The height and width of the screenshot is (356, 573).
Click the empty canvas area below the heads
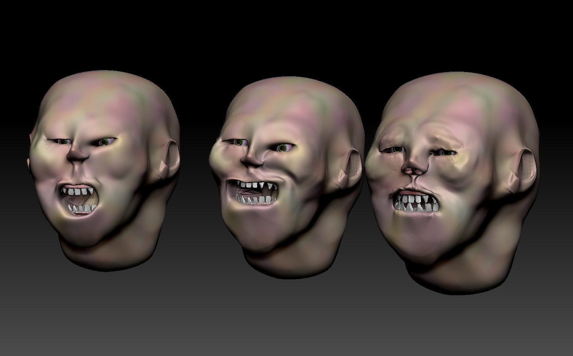(286, 325)
